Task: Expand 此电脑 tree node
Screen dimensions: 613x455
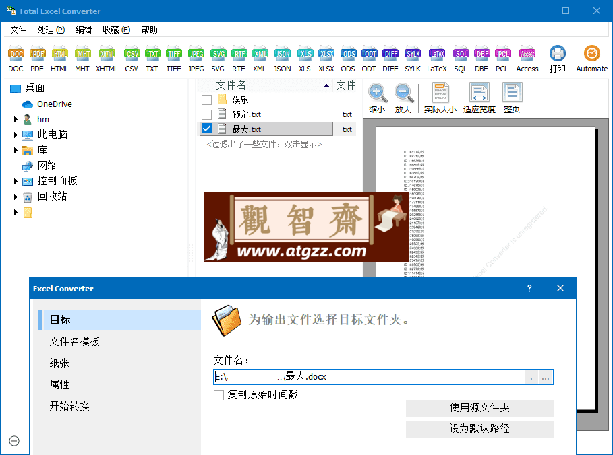Action: (16, 135)
